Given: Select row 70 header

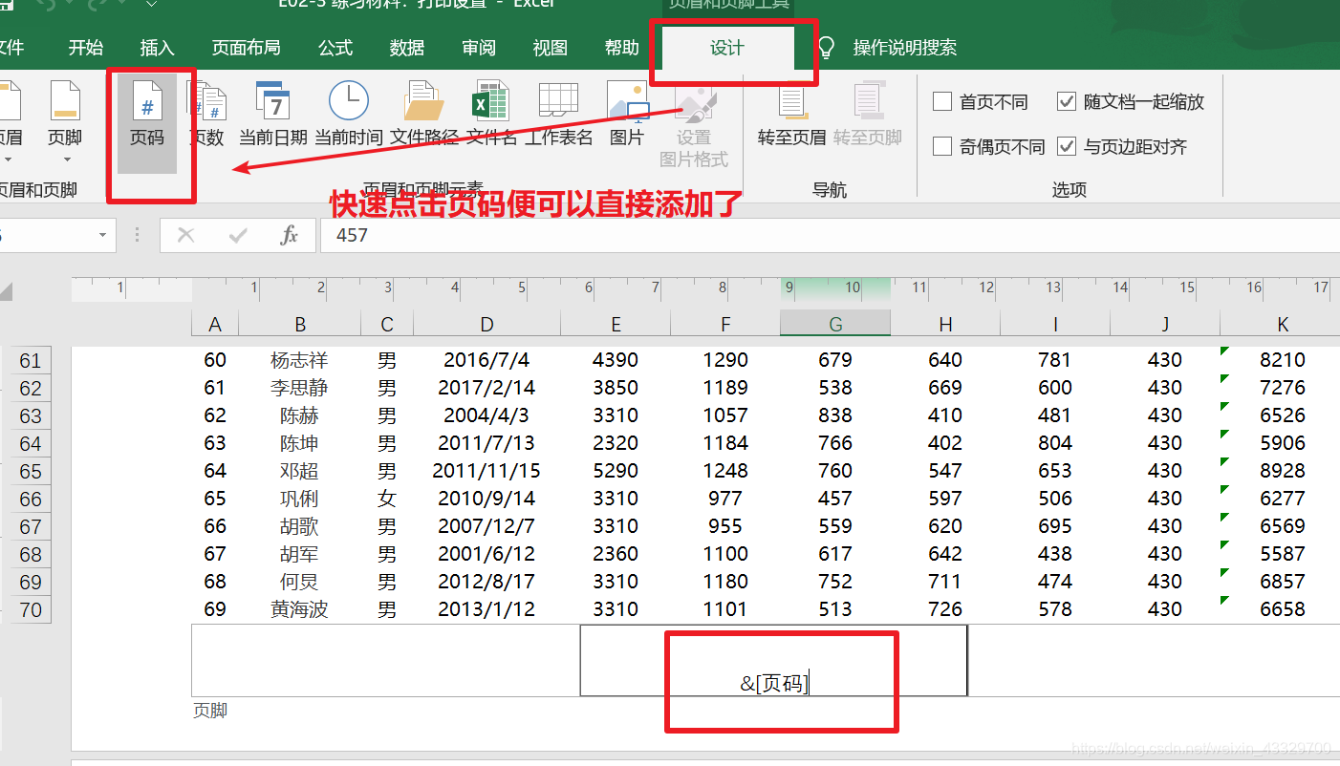Looking at the screenshot, I should point(32,610).
